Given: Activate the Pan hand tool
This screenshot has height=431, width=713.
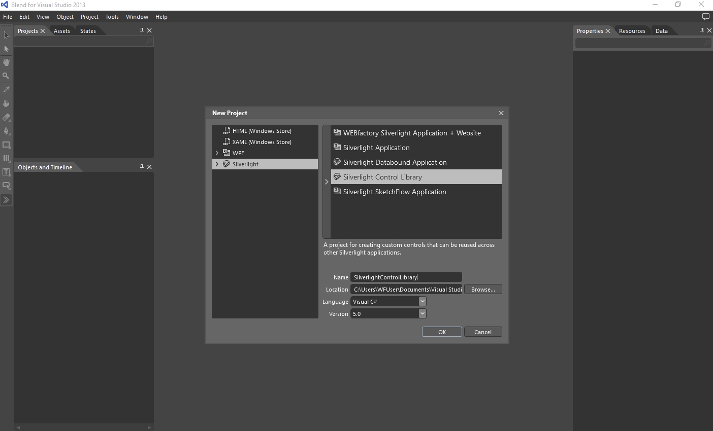Looking at the screenshot, I should tap(6, 62).
